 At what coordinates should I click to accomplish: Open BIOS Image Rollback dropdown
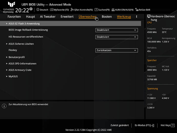(117, 30)
